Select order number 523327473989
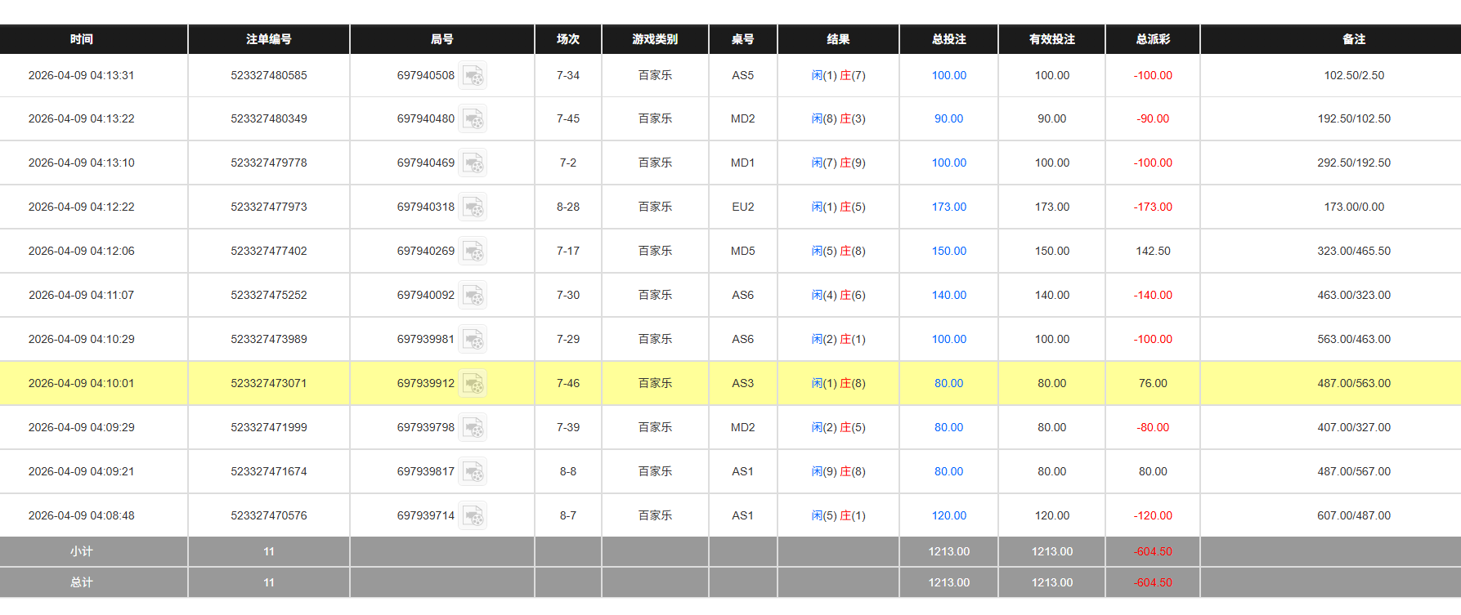This screenshot has width=1461, height=615. (269, 340)
